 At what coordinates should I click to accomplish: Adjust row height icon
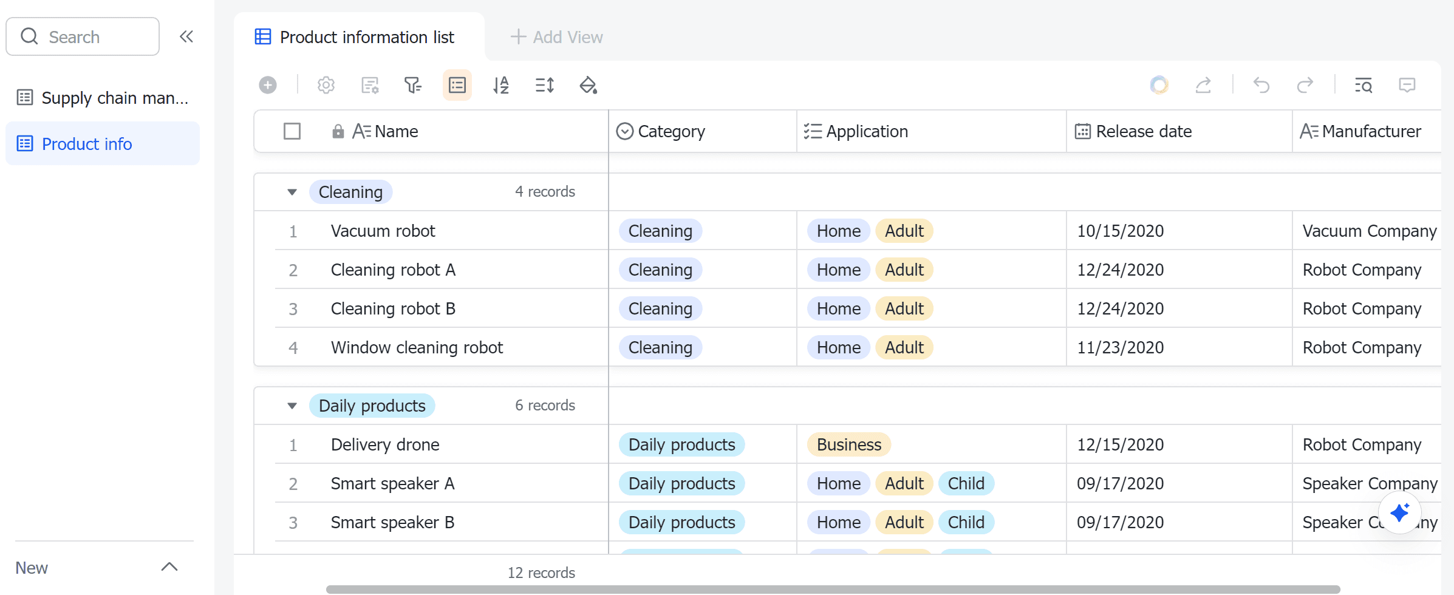[x=545, y=85]
